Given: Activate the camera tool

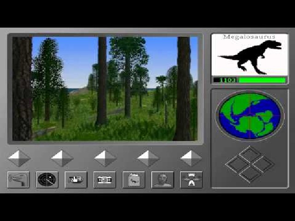Looking at the screenshot, I should [x=105, y=180].
